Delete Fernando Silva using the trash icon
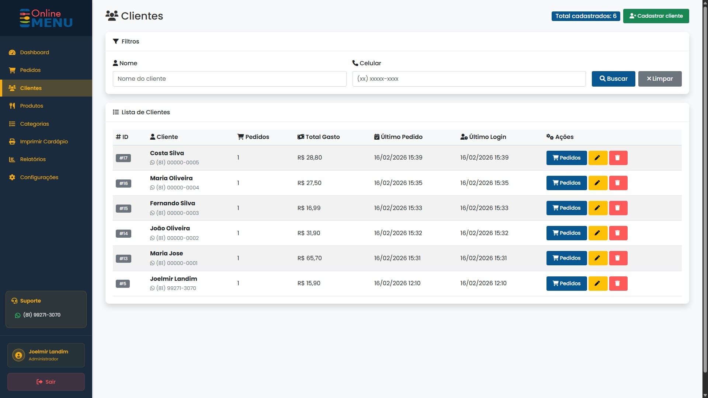Screen dimensions: 708x398 coord(618,208)
